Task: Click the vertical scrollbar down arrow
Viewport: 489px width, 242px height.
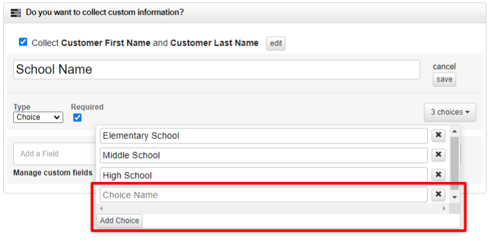Action: pyautogui.click(x=454, y=198)
